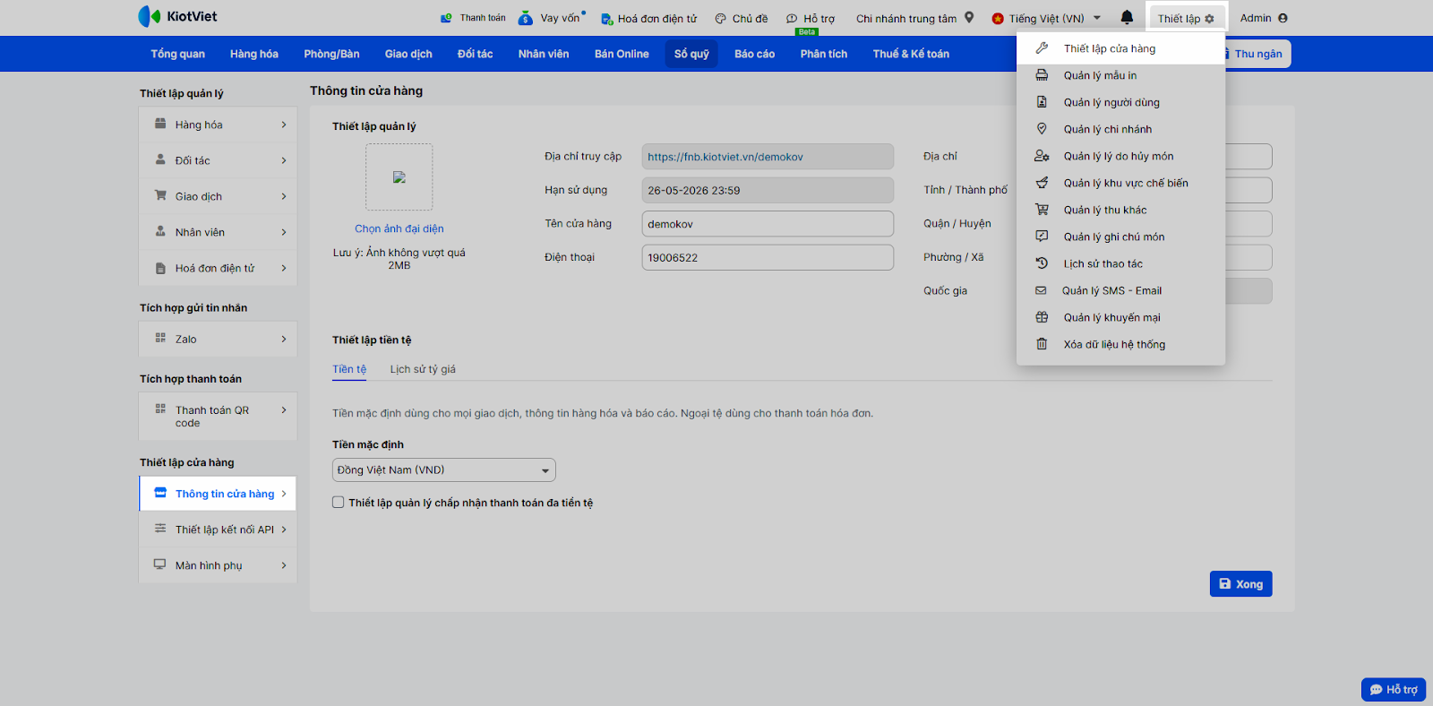Open the Tổng quan menu

(177, 54)
